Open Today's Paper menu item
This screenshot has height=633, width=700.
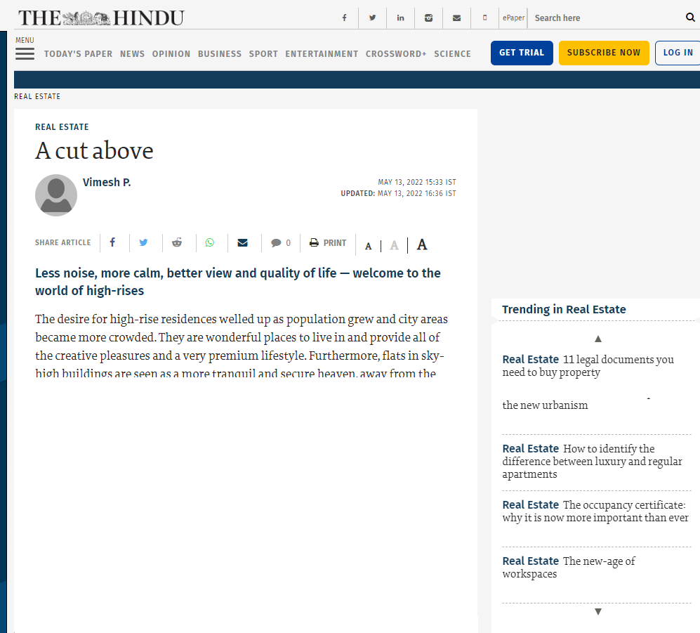(78, 54)
